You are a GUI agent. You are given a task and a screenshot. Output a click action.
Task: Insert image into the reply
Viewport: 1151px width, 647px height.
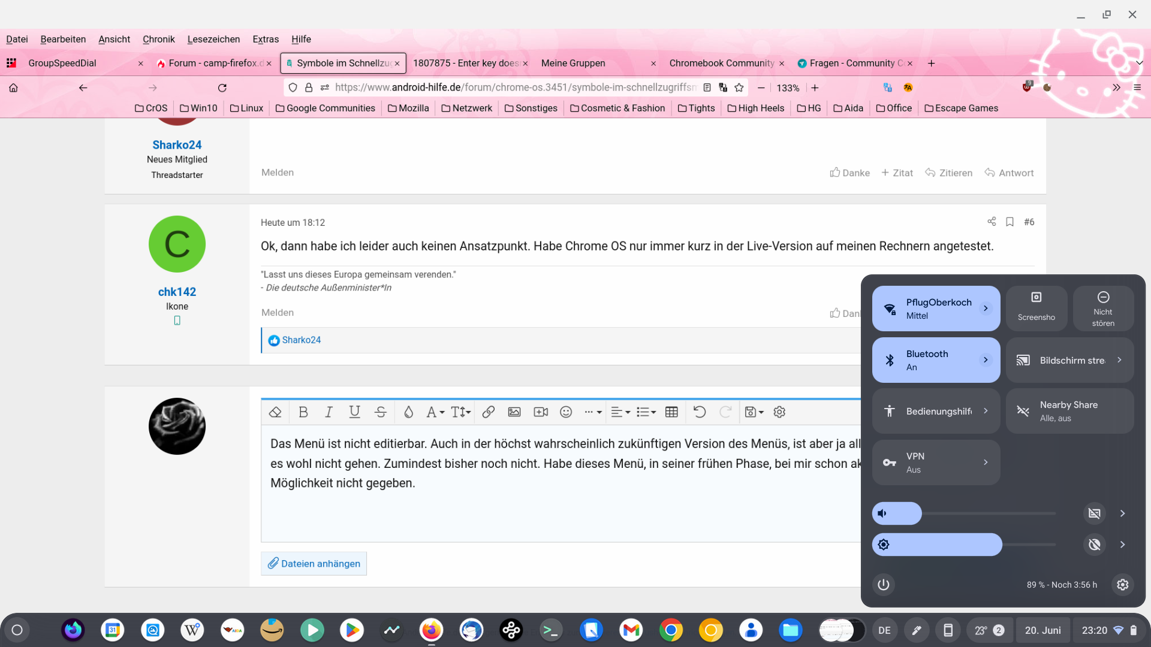tap(514, 412)
